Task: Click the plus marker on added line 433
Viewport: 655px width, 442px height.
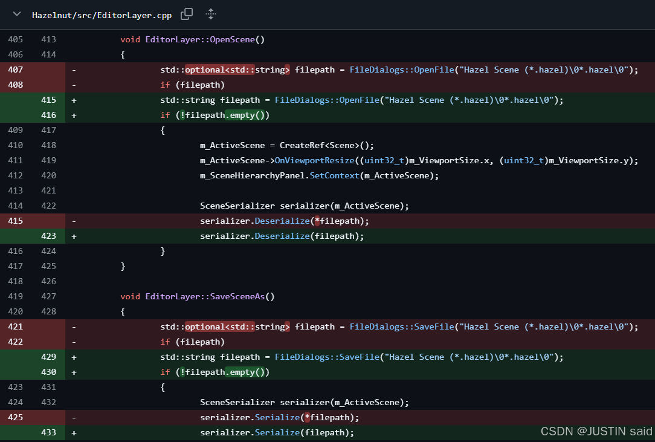Action: [74, 432]
